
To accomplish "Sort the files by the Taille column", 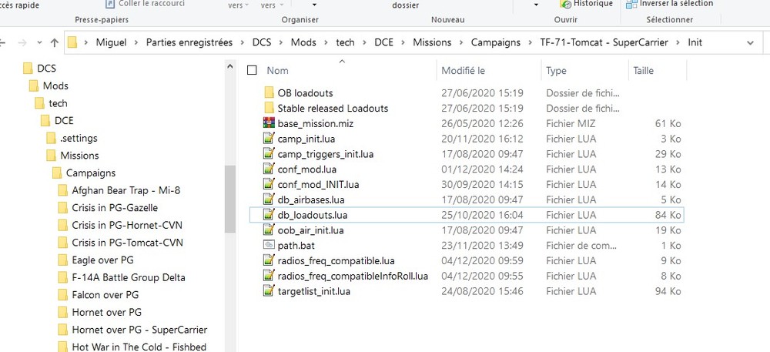I will coord(642,71).
